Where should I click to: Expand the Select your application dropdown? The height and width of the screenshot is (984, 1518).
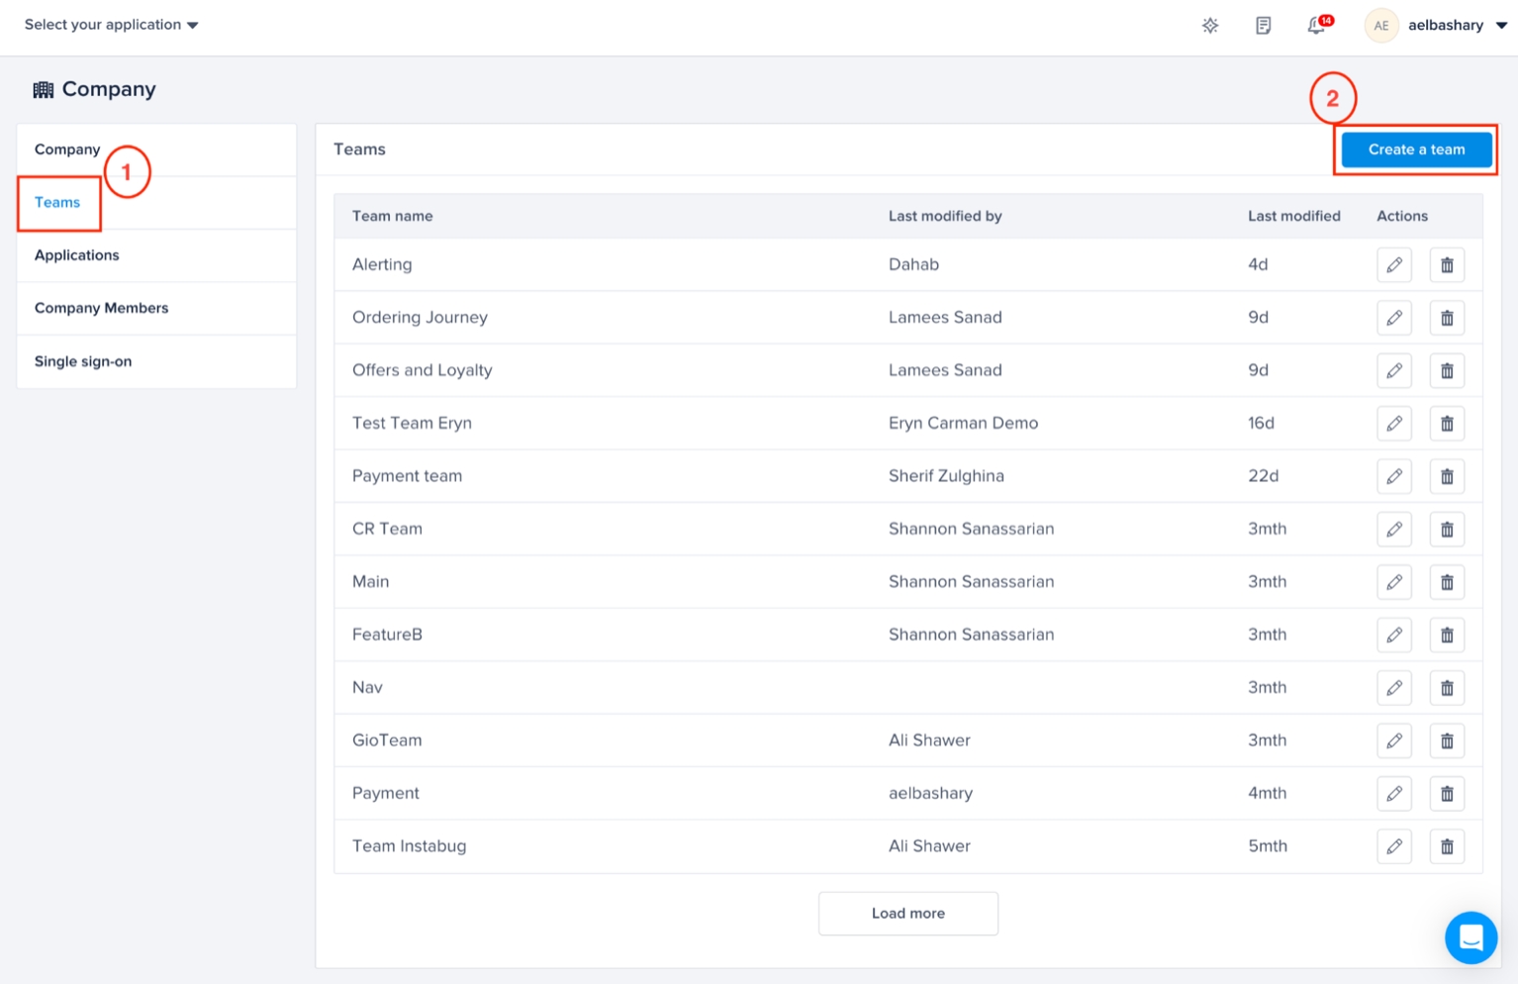[x=111, y=25]
